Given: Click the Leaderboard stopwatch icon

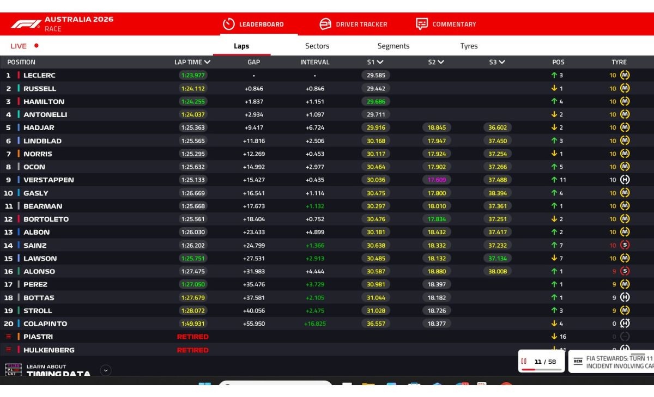Looking at the screenshot, I should click(x=228, y=24).
